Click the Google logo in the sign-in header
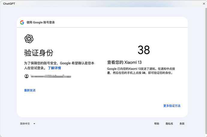Viewport: 207px width, 137px height. [x=22, y=22]
